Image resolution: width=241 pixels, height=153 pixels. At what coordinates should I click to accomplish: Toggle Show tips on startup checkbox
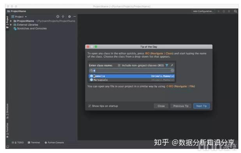point(89,106)
